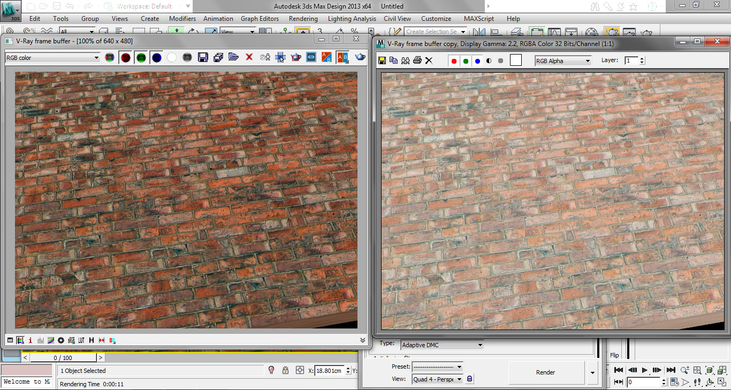Viewport: 731px width, 390px height.
Task: Click X coordinate field 18.801cm
Action: (x=330, y=370)
